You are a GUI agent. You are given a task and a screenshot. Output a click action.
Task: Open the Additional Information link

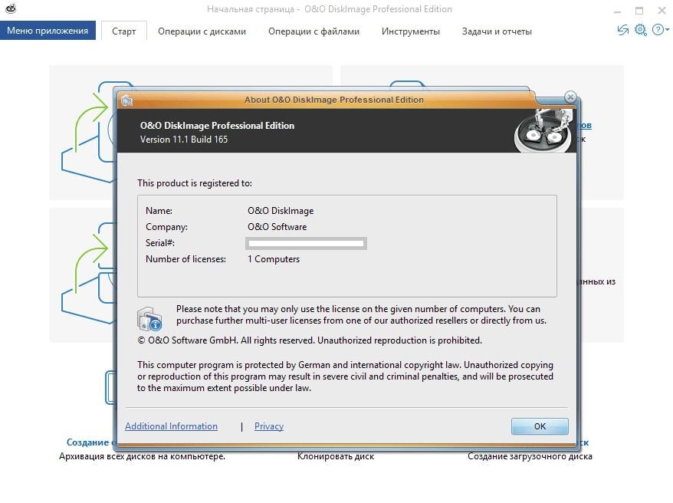tap(171, 426)
